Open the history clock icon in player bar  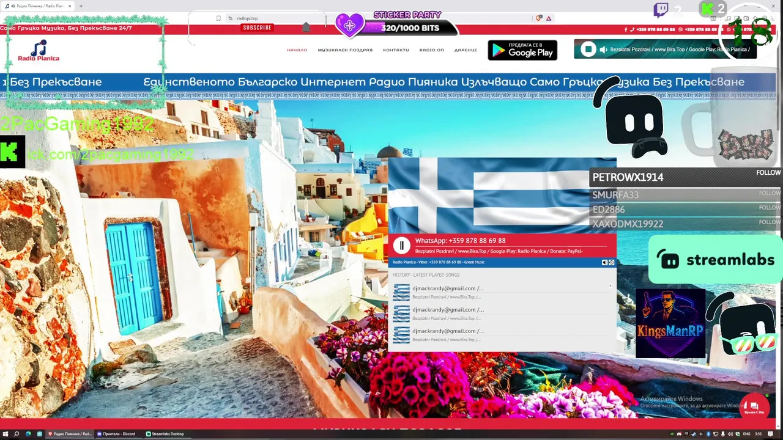(611, 262)
